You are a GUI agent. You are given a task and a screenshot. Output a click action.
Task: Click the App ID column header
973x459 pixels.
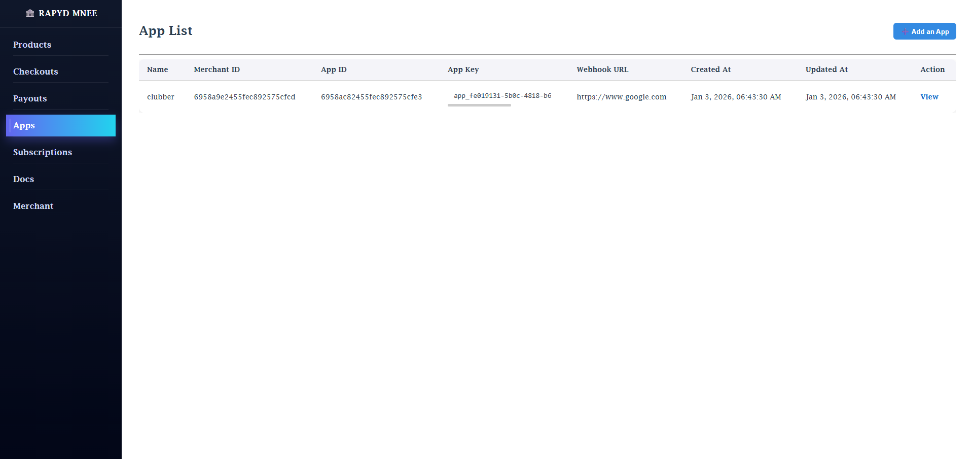pyautogui.click(x=334, y=69)
